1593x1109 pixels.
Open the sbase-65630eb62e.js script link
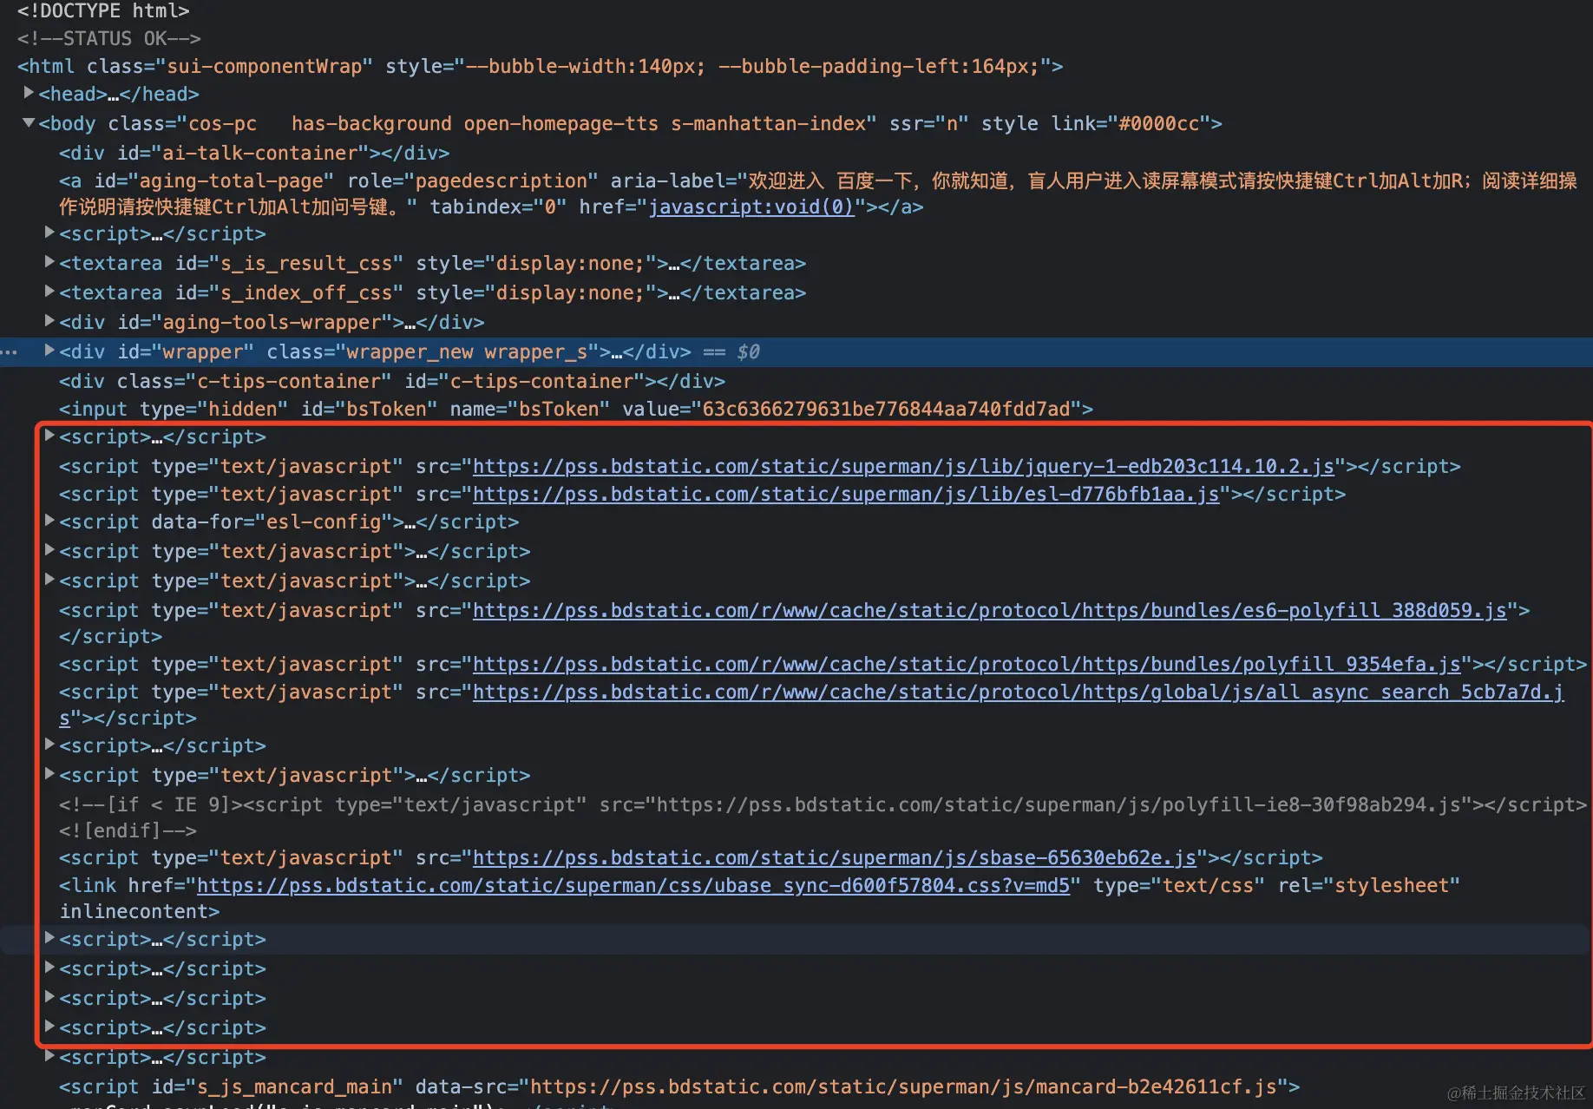pyautogui.click(x=835, y=857)
